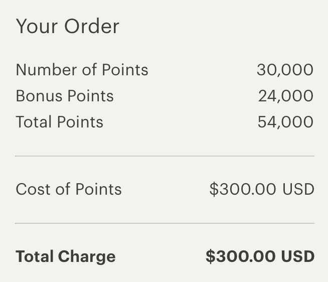This screenshot has height=282, width=328.
Task: Select the 24,000 bonus points value
Action: (x=286, y=96)
